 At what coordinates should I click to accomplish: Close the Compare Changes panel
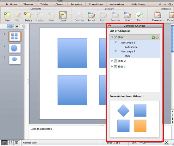(109, 26)
